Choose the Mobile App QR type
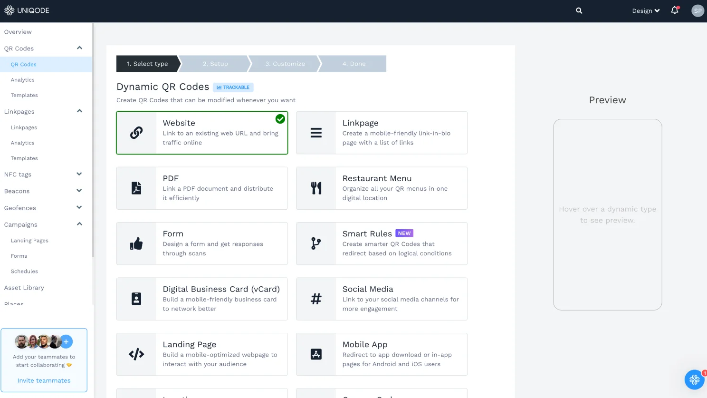This screenshot has height=398, width=707. coord(382,354)
